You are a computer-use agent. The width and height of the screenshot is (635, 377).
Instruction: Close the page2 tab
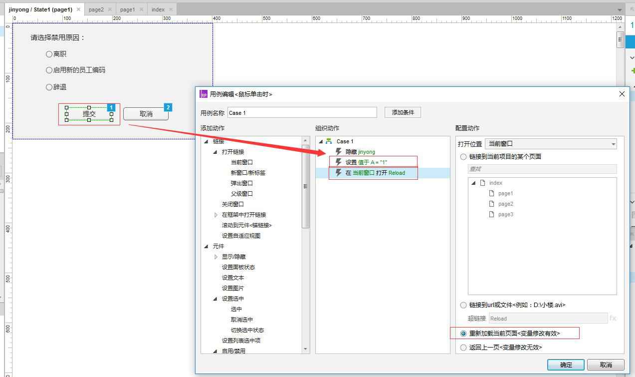click(x=110, y=9)
